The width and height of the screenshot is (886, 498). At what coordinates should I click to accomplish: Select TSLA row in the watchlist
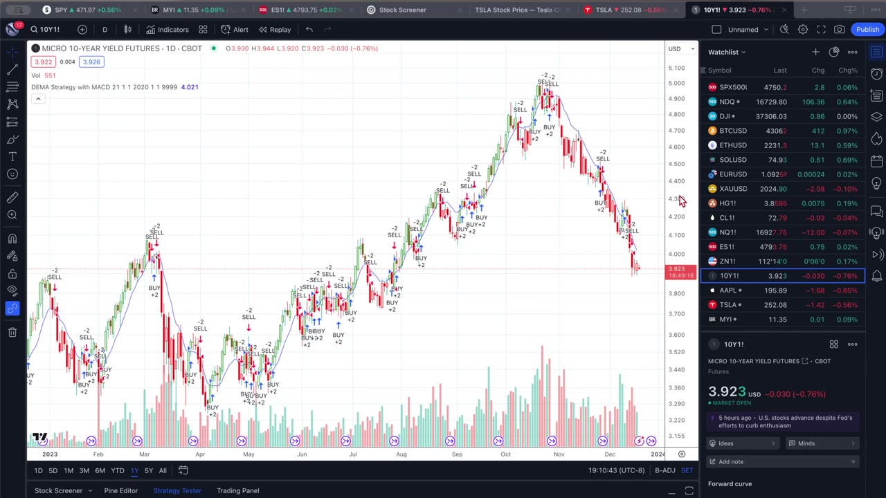(x=783, y=305)
